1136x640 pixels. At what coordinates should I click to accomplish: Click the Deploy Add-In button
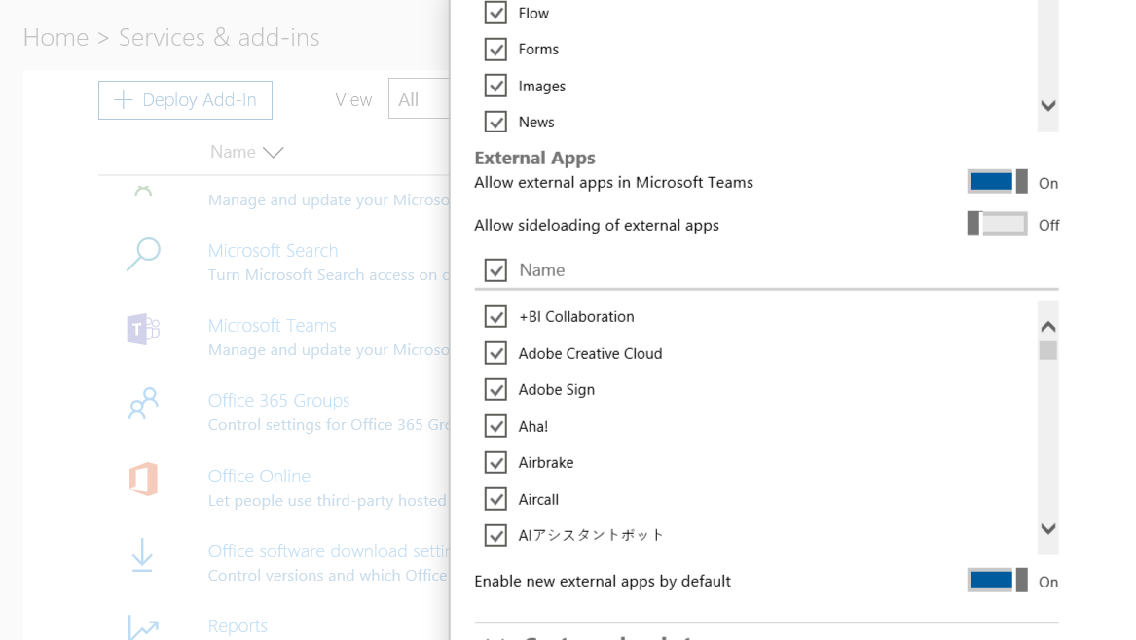185,100
